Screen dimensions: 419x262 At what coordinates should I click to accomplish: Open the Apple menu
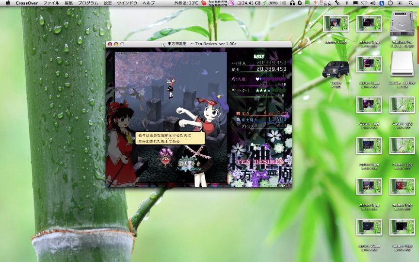(8, 3)
